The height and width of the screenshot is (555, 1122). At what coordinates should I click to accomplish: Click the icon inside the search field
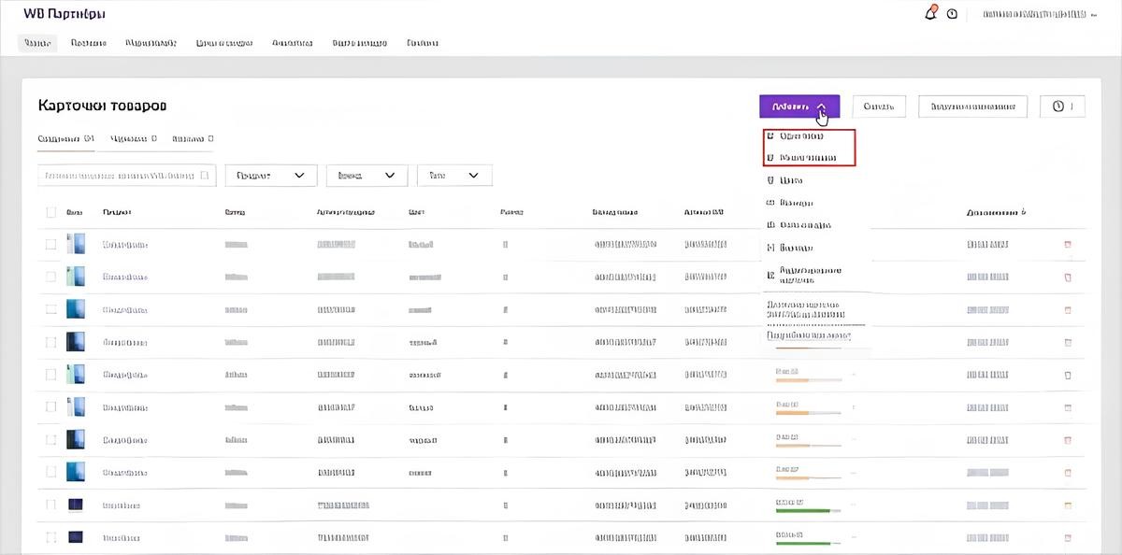click(x=205, y=176)
